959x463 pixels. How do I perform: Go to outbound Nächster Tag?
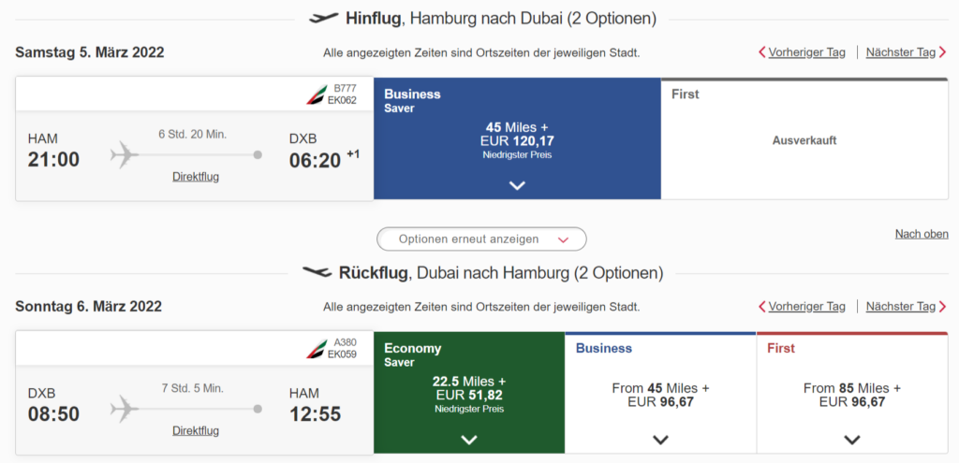(x=900, y=52)
